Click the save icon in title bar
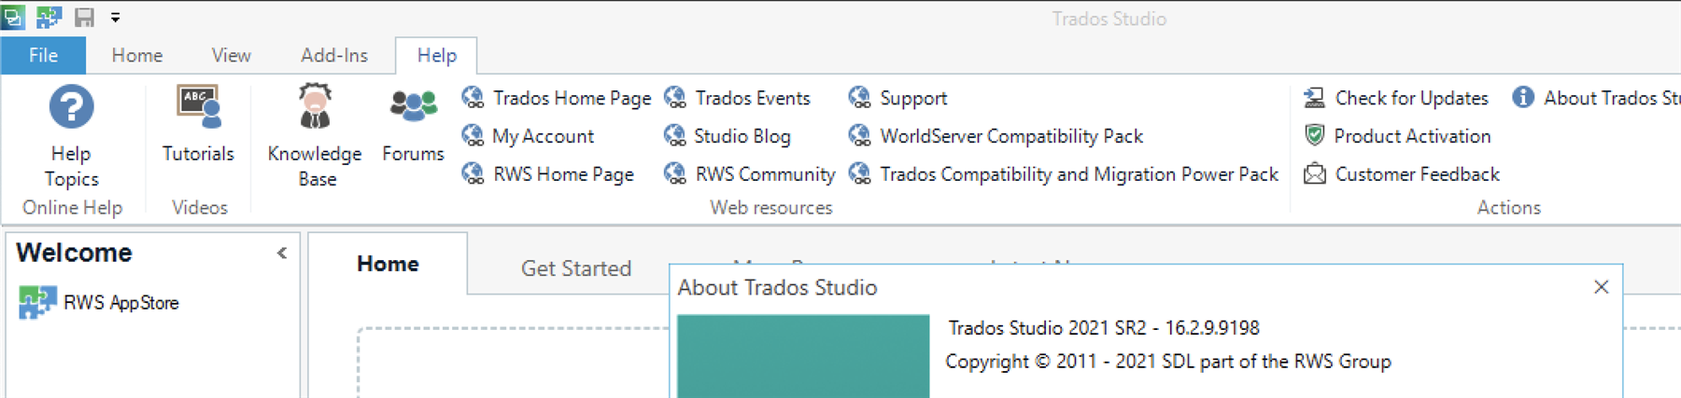1681x398 pixels. coord(84,18)
